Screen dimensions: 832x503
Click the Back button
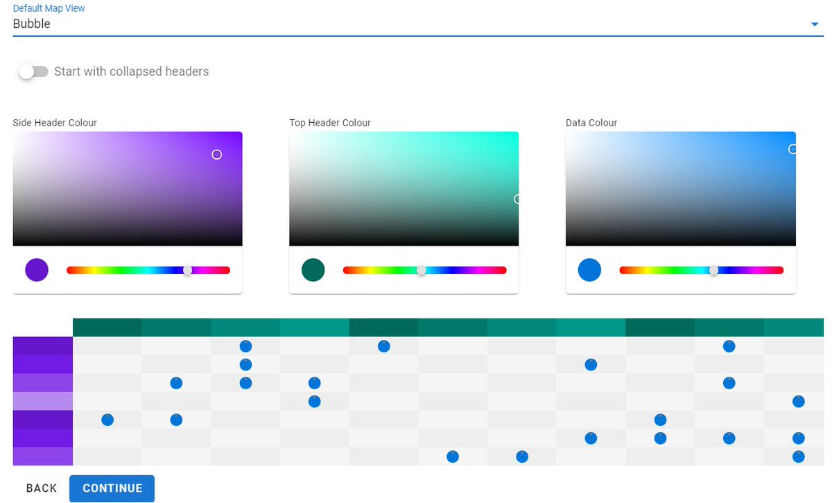41,488
